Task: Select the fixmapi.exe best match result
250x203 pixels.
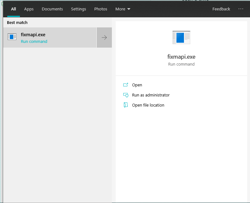Action: point(50,38)
